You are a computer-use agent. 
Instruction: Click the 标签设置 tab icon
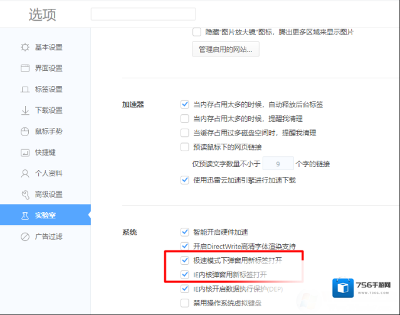pyautogui.click(x=25, y=89)
